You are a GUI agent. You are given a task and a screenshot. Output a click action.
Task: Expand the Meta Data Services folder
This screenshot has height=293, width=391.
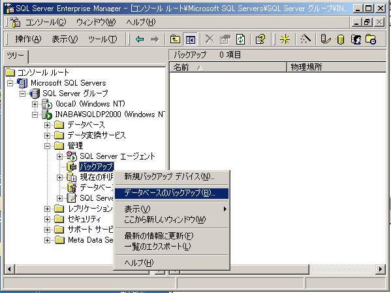click(47, 240)
